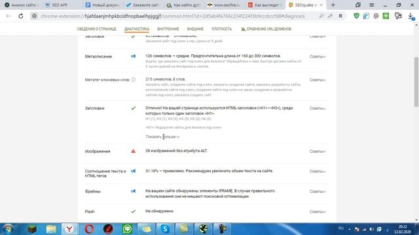Click the address bar URL field
Viewport: 419px width, 235px height.
tap(173, 16)
